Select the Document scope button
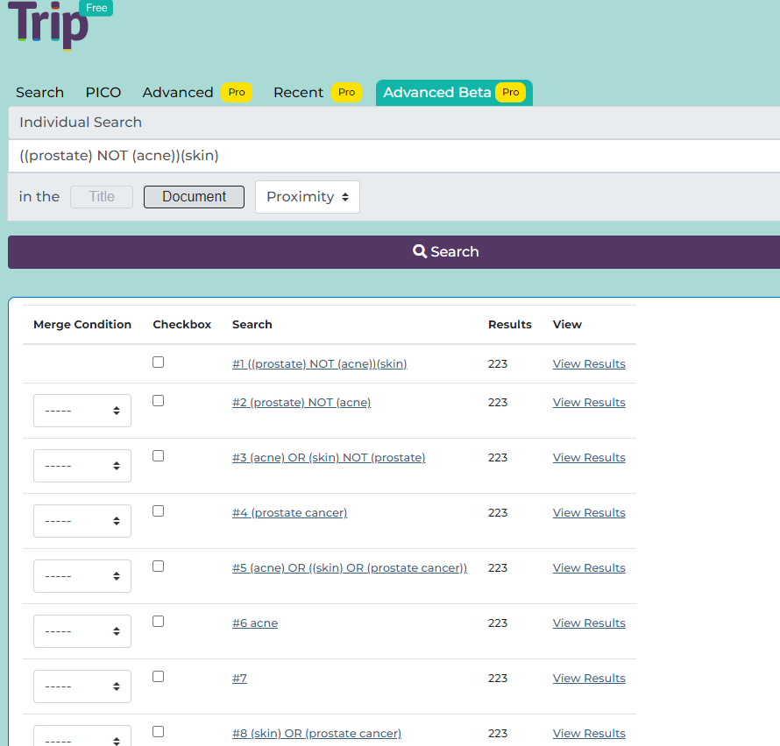The image size is (780, 746). [193, 196]
